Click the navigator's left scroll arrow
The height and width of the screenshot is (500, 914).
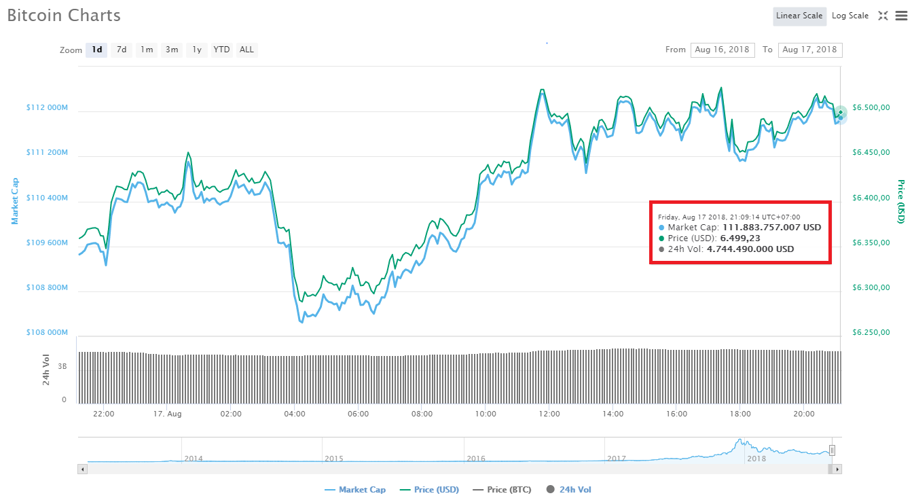click(x=82, y=469)
